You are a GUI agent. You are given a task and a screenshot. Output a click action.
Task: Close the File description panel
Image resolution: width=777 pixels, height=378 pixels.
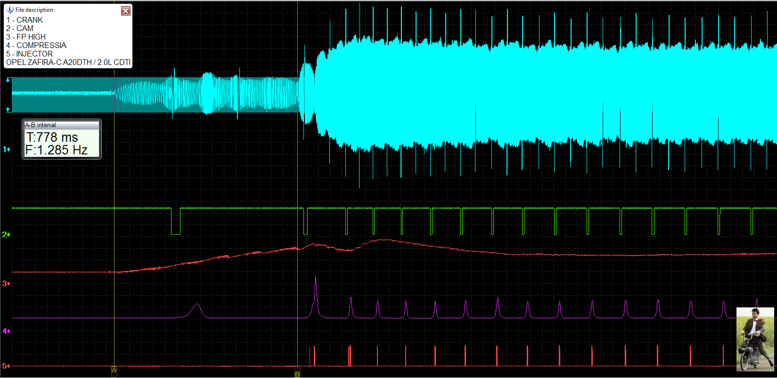pos(125,11)
